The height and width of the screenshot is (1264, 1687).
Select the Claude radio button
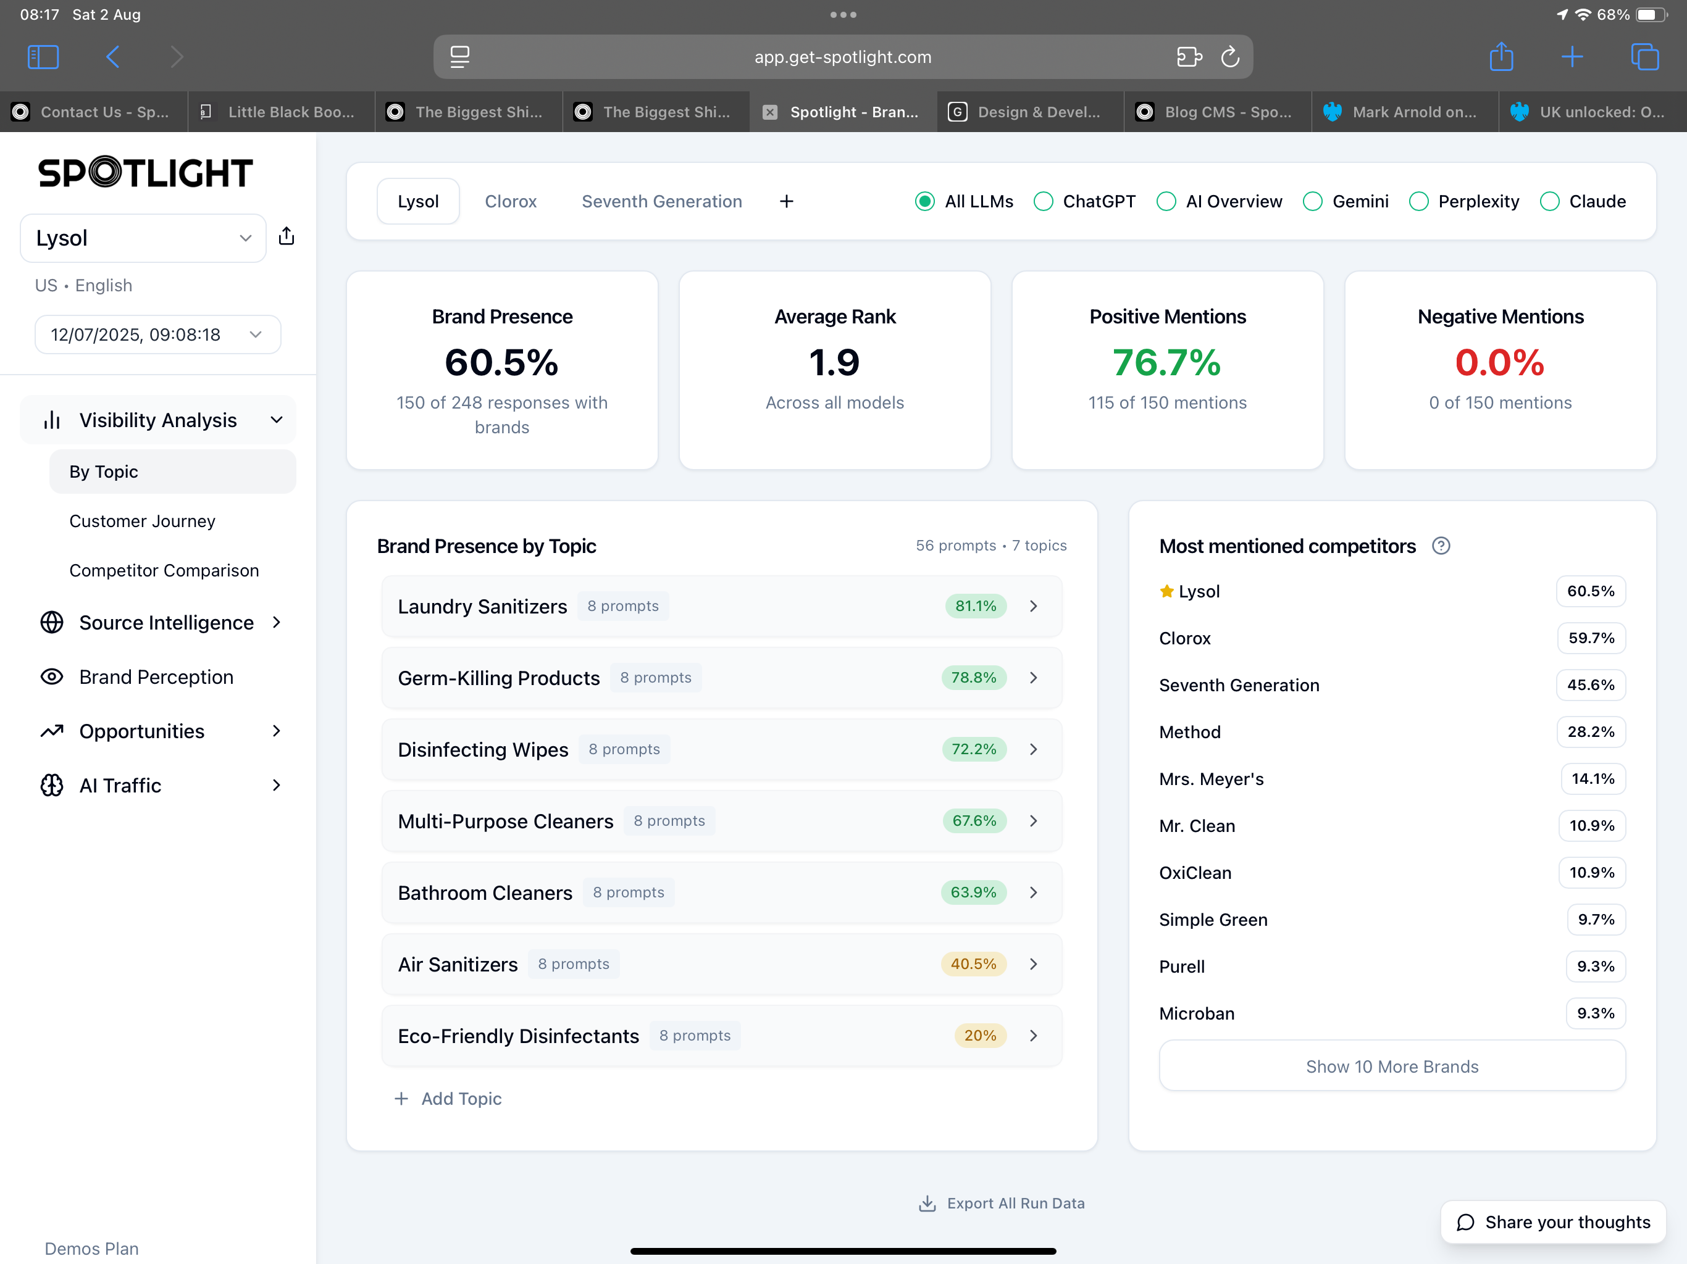(x=1550, y=201)
